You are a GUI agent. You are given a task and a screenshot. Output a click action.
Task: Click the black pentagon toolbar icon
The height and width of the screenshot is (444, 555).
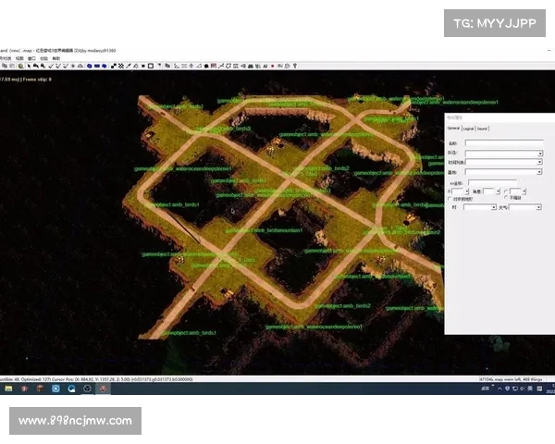click(206, 66)
